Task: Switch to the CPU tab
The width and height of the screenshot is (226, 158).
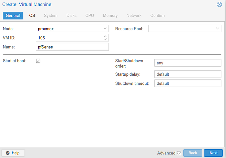Action: pyautogui.click(x=89, y=16)
